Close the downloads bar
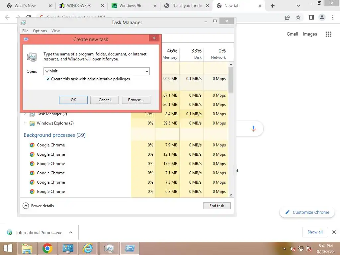This screenshot has height=255, width=340. (x=334, y=232)
